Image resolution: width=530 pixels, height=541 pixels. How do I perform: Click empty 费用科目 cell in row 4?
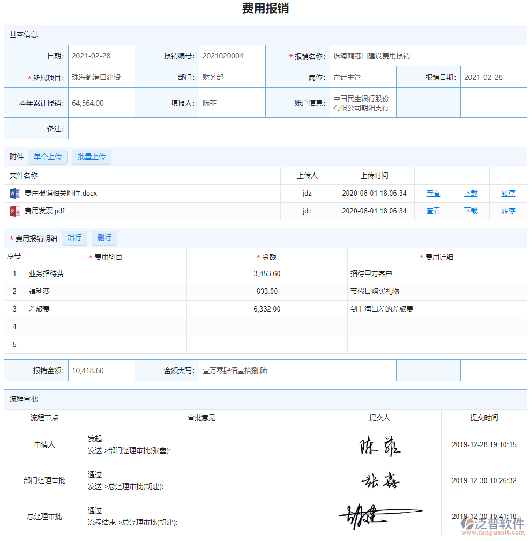pyautogui.click(x=106, y=327)
